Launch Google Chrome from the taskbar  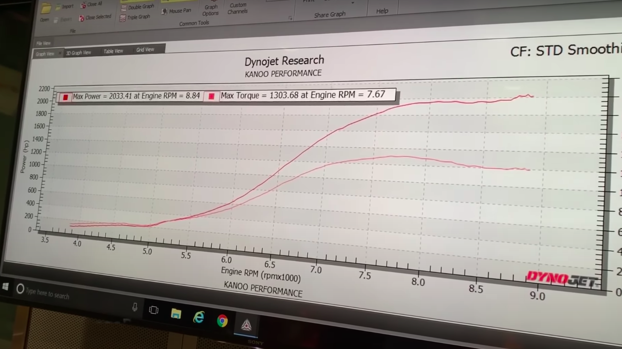tap(222, 321)
